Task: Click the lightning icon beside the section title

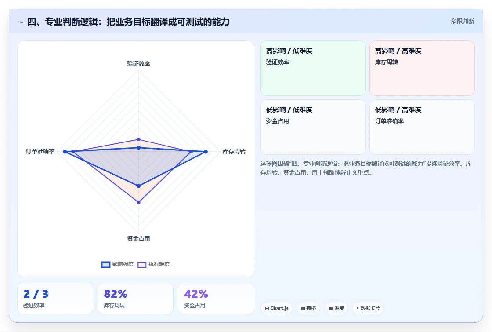Action: point(21,22)
